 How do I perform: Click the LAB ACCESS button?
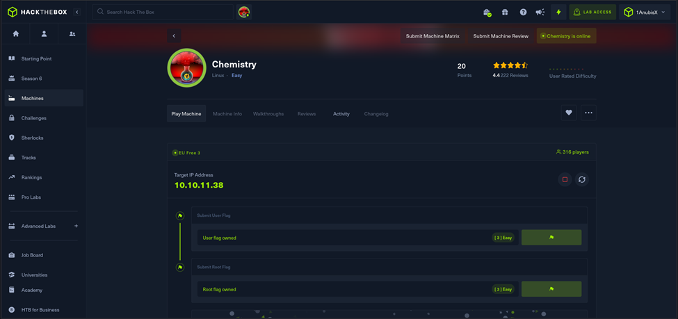click(x=592, y=12)
